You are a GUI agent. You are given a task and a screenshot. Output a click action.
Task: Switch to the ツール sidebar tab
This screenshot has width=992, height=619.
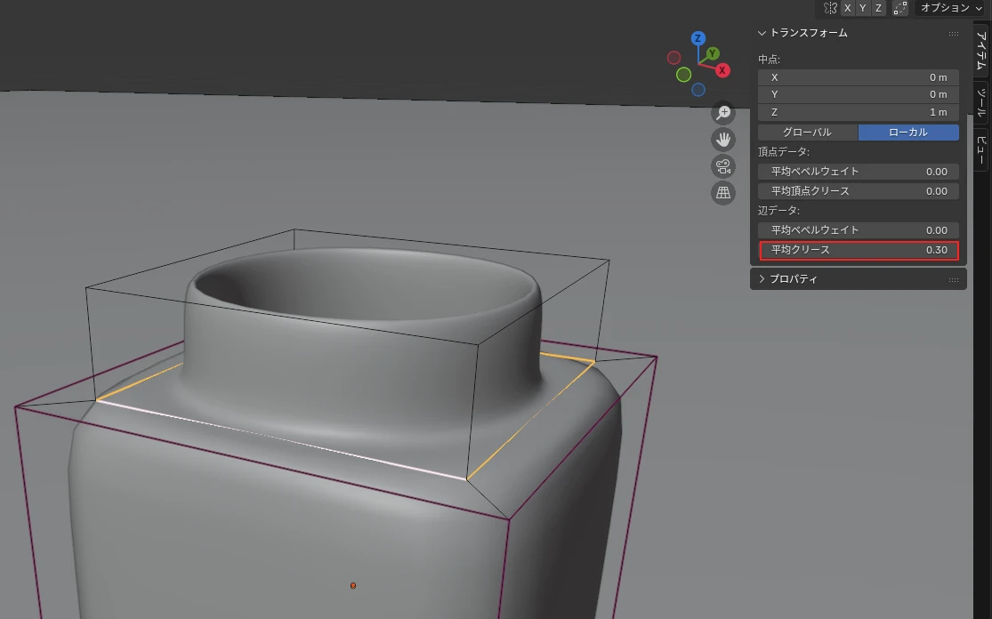(981, 103)
